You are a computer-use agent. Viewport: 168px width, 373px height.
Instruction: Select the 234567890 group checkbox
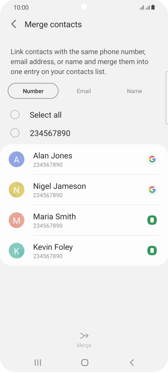tap(15, 133)
